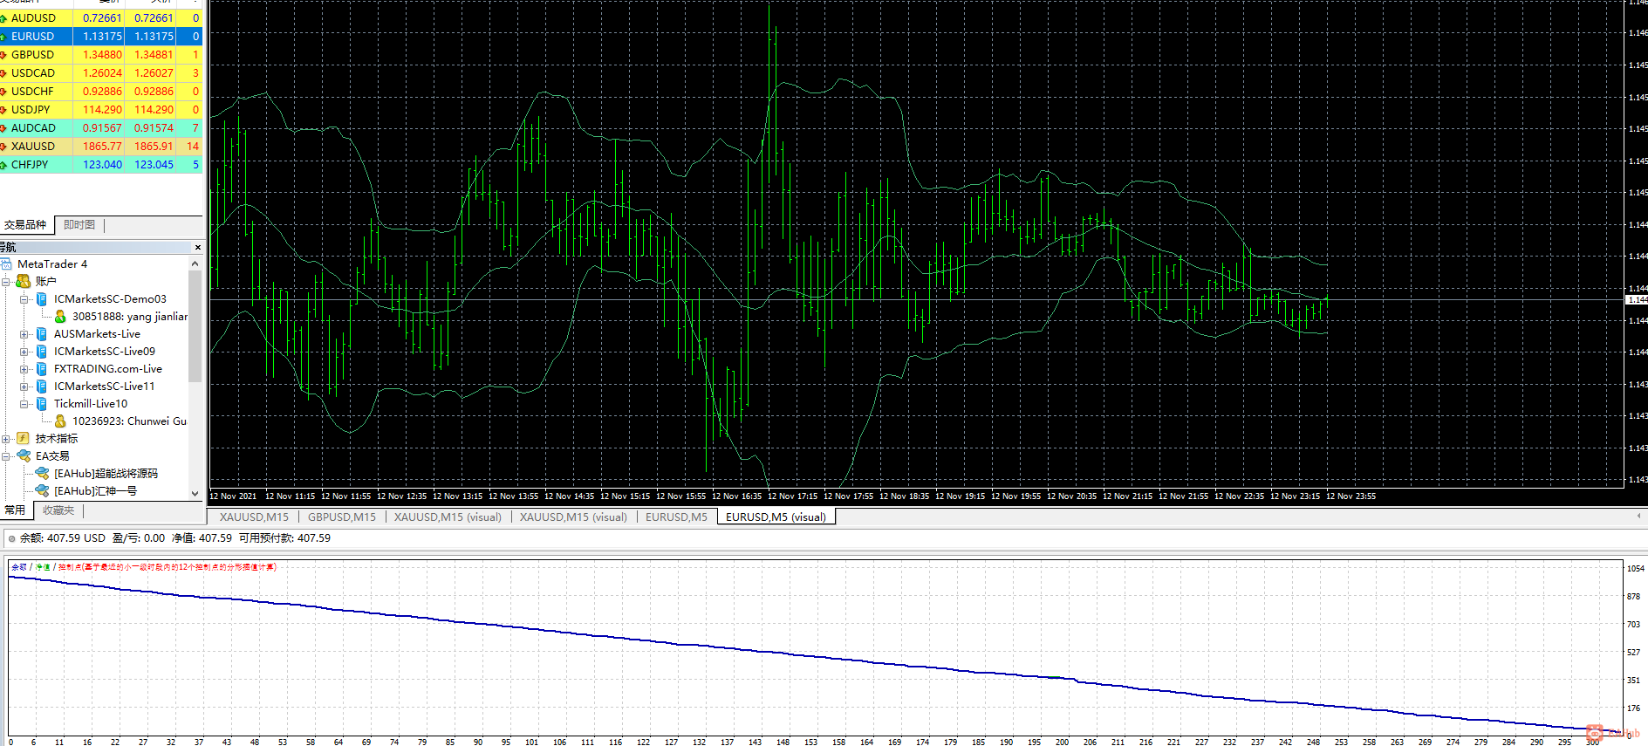Click the down arrow icon beside USDJPY
The width and height of the screenshot is (1648, 746).
(x=3, y=110)
